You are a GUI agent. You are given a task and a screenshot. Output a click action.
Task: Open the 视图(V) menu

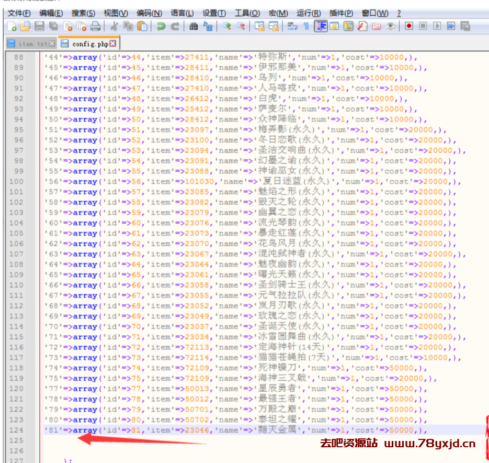(x=116, y=13)
